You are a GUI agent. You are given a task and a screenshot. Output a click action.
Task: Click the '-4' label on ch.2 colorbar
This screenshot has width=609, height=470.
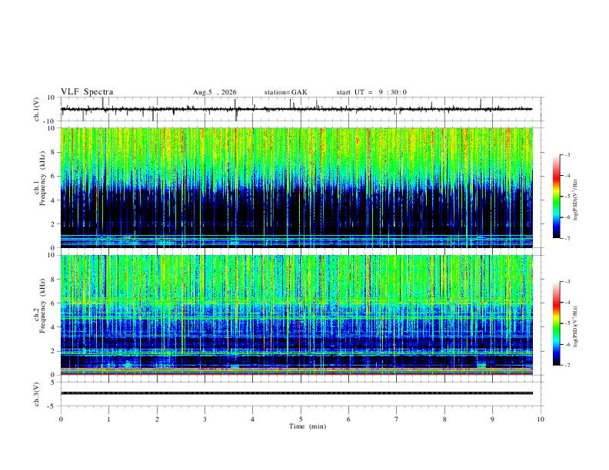(x=567, y=303)
